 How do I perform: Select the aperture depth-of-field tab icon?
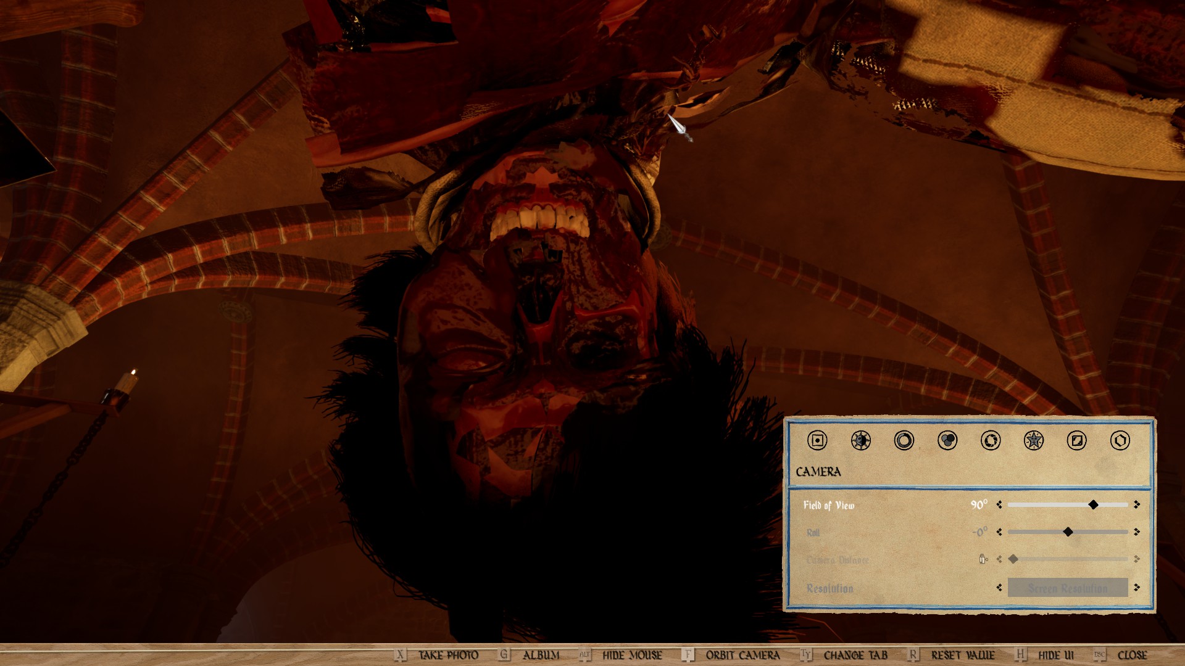(x=990, y=440)
